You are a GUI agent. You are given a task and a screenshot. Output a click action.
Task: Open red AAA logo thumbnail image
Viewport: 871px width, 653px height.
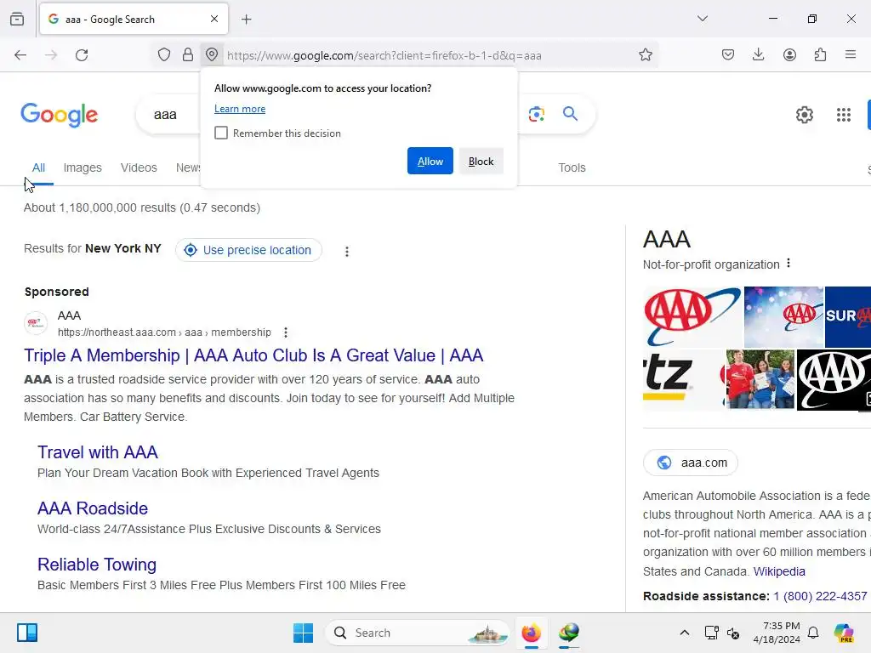[692, 316]
